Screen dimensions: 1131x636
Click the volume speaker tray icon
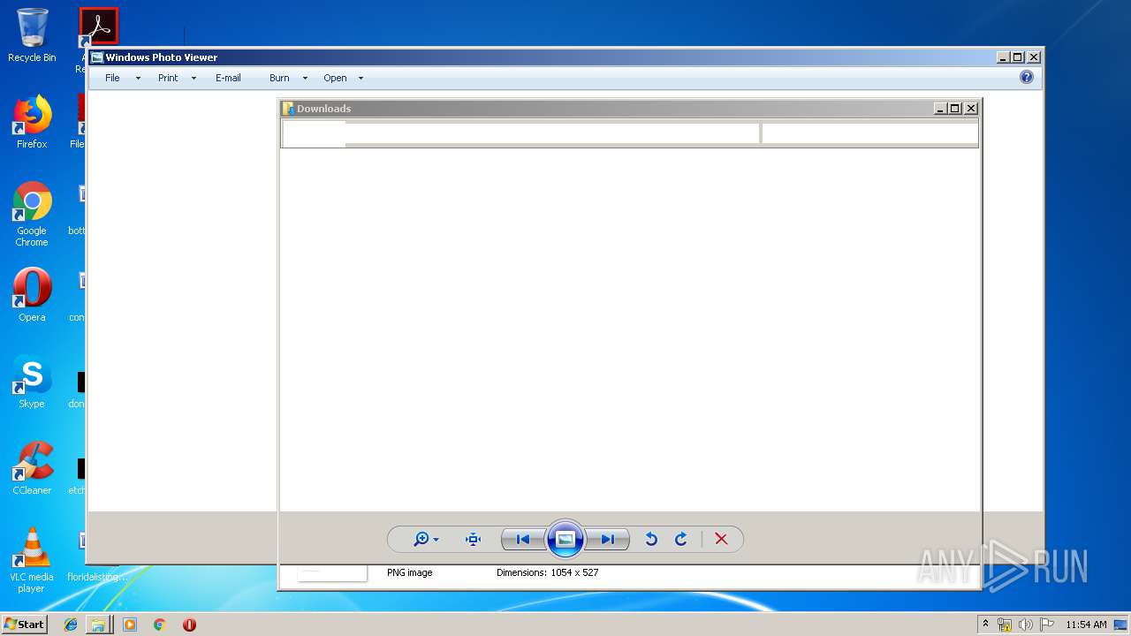click(x=1026, y=625)
